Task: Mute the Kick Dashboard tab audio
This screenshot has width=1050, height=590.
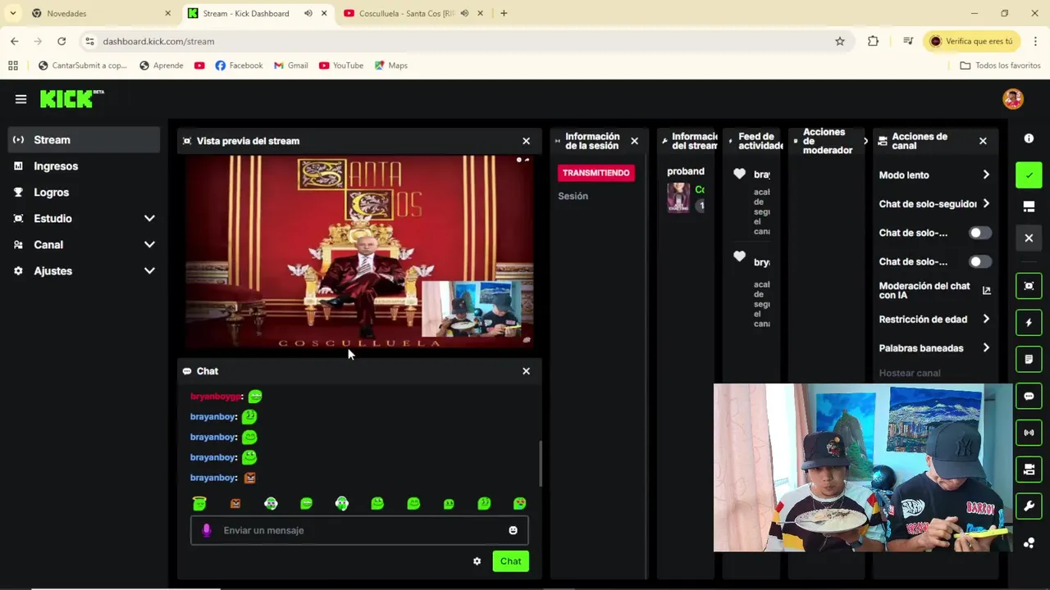Action: tap(308, 13)
